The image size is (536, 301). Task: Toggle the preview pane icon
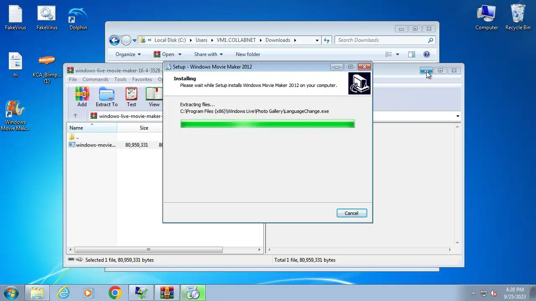tap(412, 54)
